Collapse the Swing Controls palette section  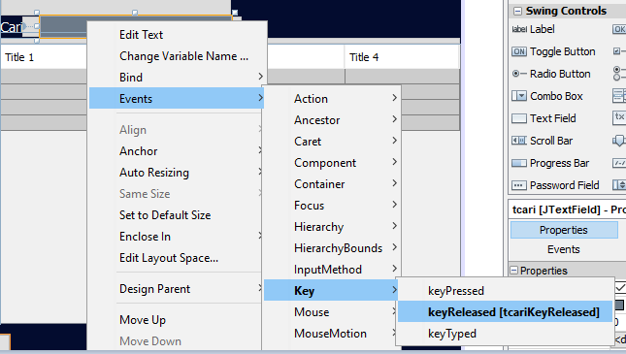tap(517, 12)
